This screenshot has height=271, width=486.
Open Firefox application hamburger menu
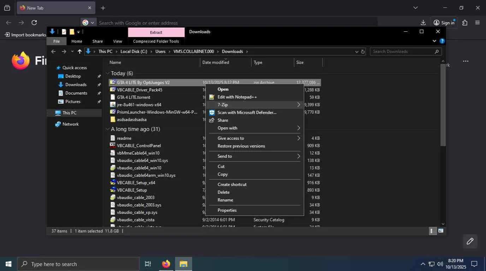(478, 23)
